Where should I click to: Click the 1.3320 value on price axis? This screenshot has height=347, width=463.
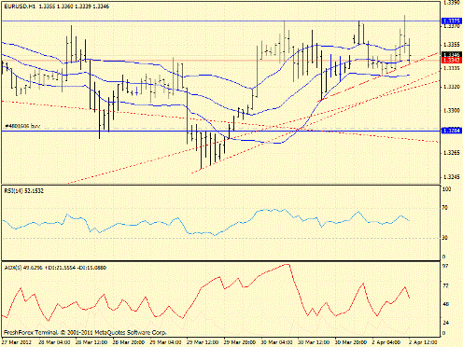[x=452, y=87]
